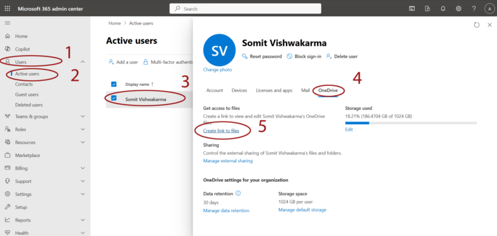The image size is (497, 236).
Task: Open Cloud Shell terminal icon in header
Action: (x=412, y=8)
